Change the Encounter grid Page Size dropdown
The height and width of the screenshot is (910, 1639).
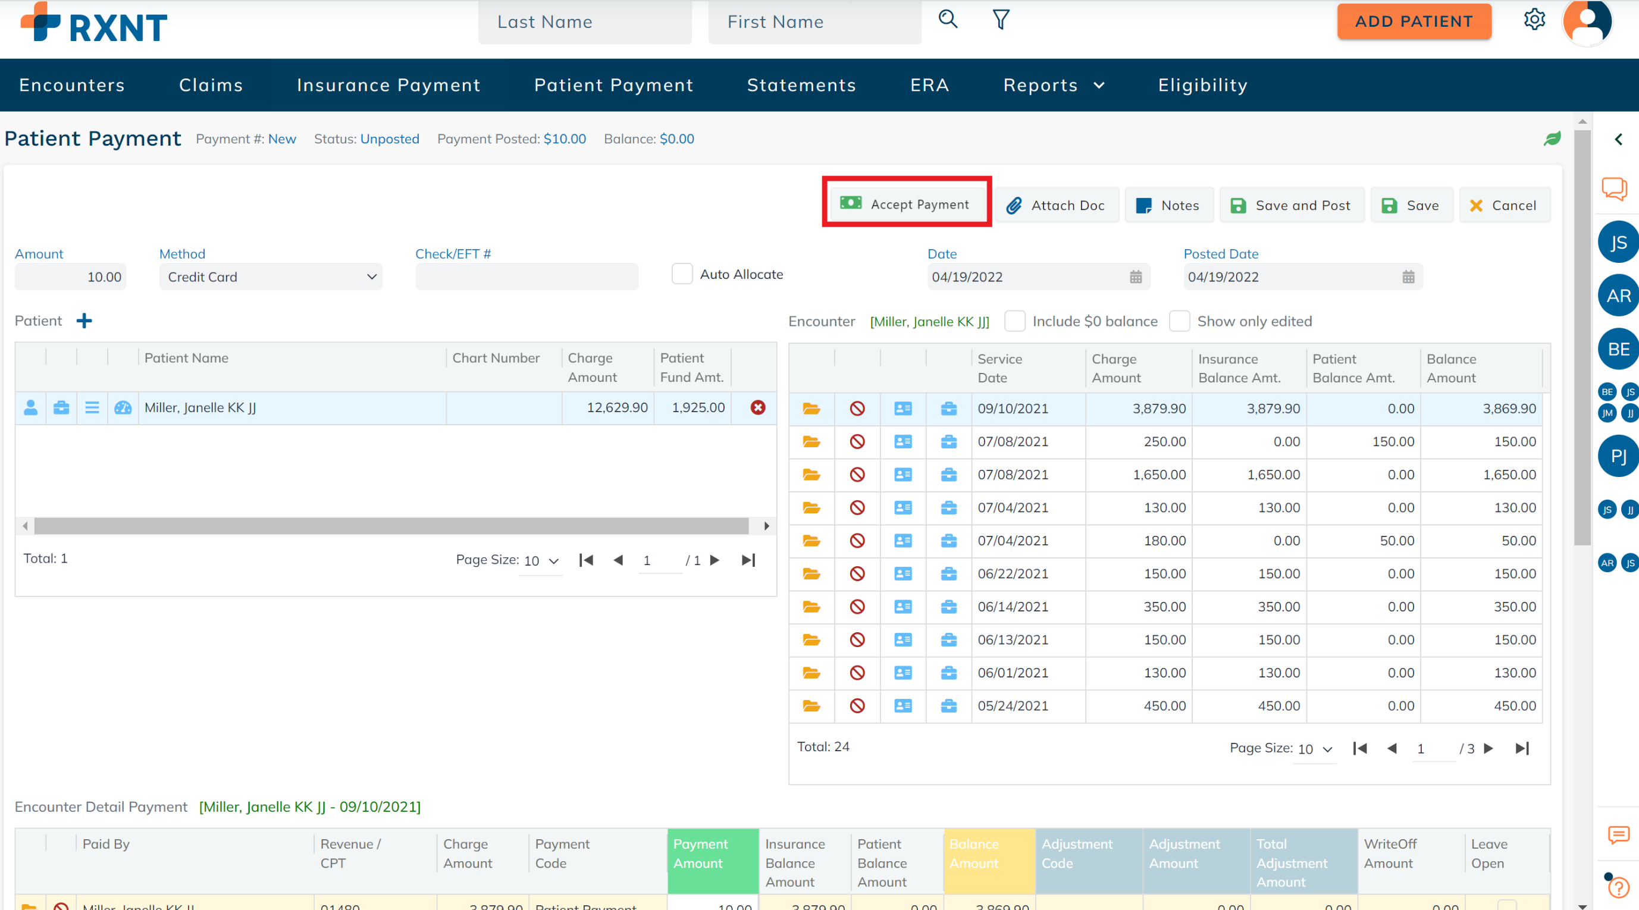[x=1315, y=749]
